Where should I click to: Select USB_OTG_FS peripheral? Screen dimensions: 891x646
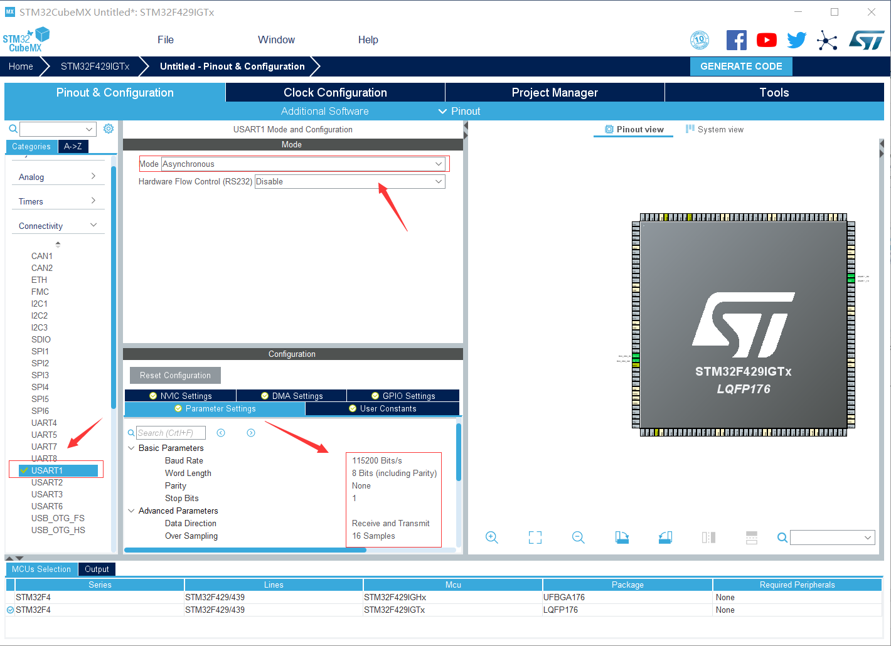point(58,518)
